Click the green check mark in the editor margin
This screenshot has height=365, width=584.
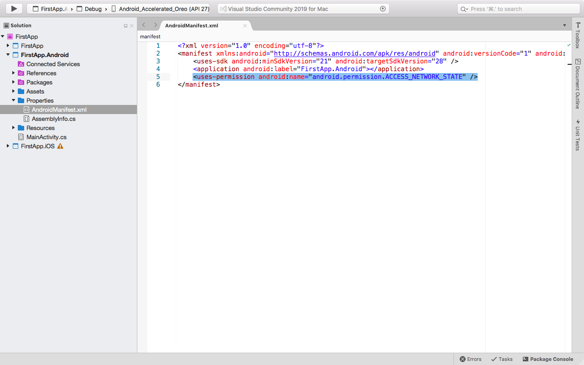tap(568, 45)
